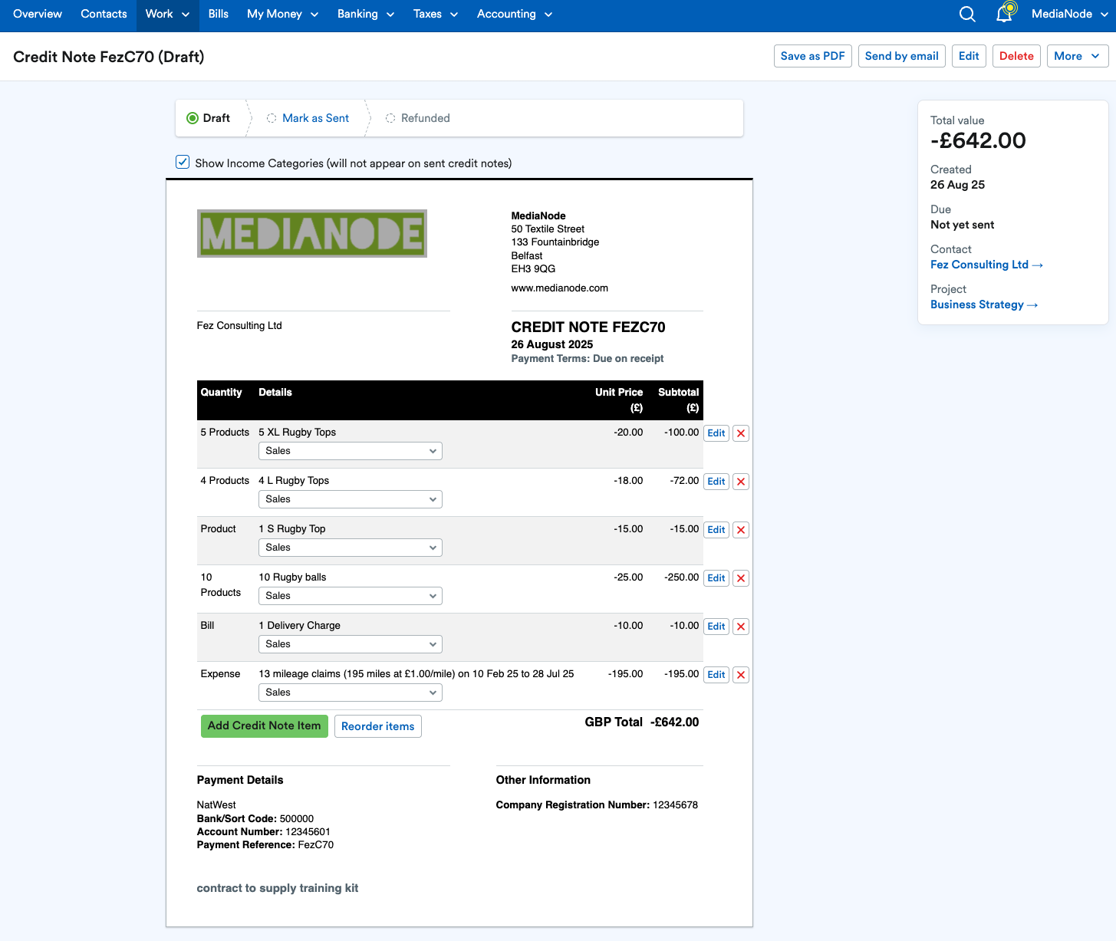
Task: Uncheck Show Income Categories checkbox
Action: click(x=183, y=162)
